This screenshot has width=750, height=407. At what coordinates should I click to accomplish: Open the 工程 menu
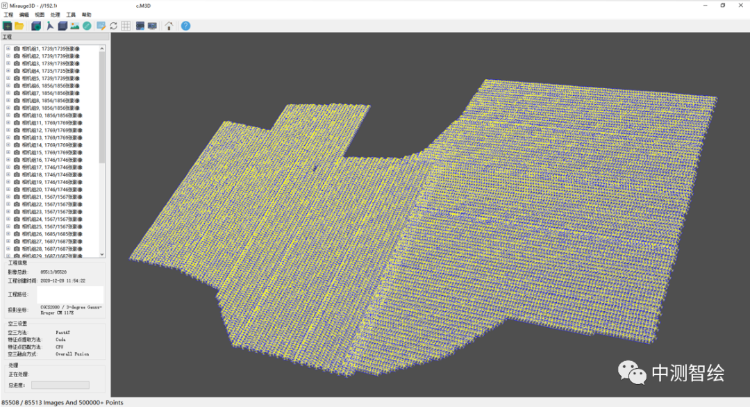(8, 15)
